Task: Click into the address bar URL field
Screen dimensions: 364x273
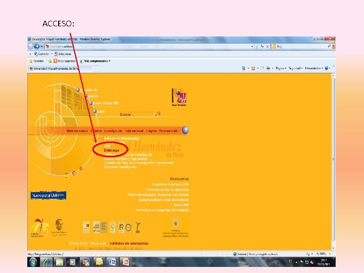Action: [149, 47]
